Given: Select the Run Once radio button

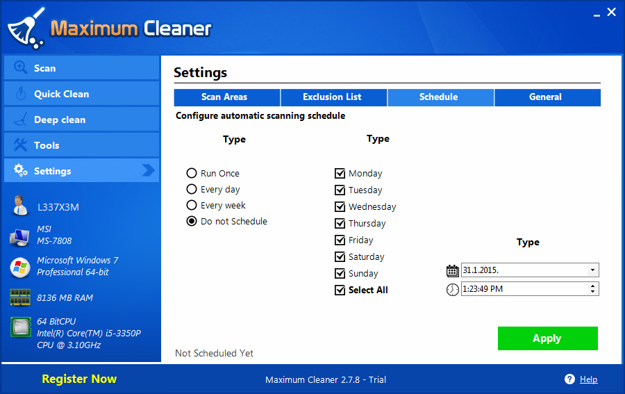Looking at the screenshot, I should (x=192, y=173).
